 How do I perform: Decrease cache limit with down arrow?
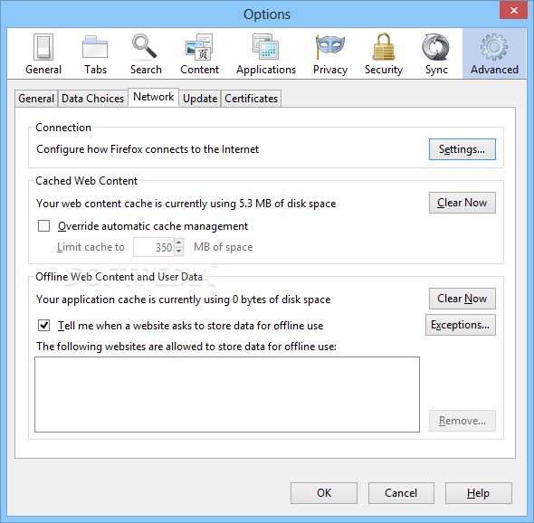[x=179, y=252]
